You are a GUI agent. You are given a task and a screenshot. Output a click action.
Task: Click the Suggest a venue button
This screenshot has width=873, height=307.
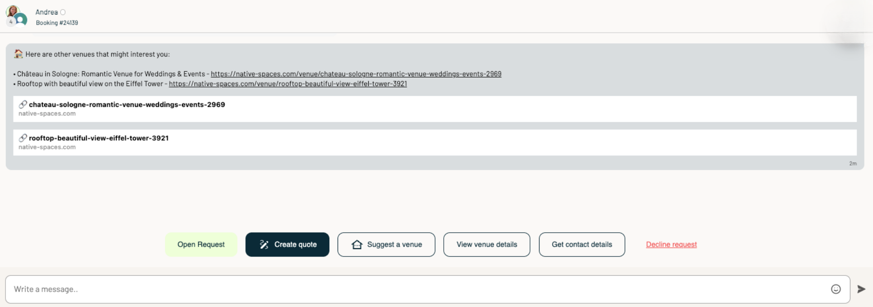pos(386,244)
